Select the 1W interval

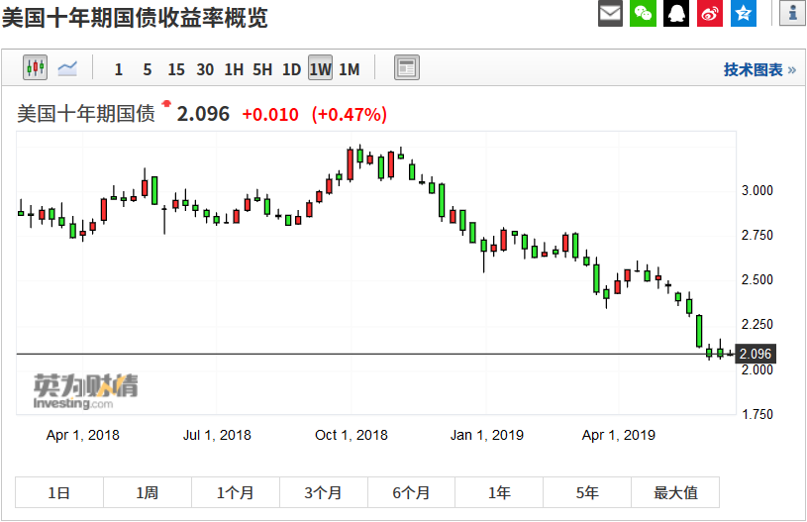(320, 68)
